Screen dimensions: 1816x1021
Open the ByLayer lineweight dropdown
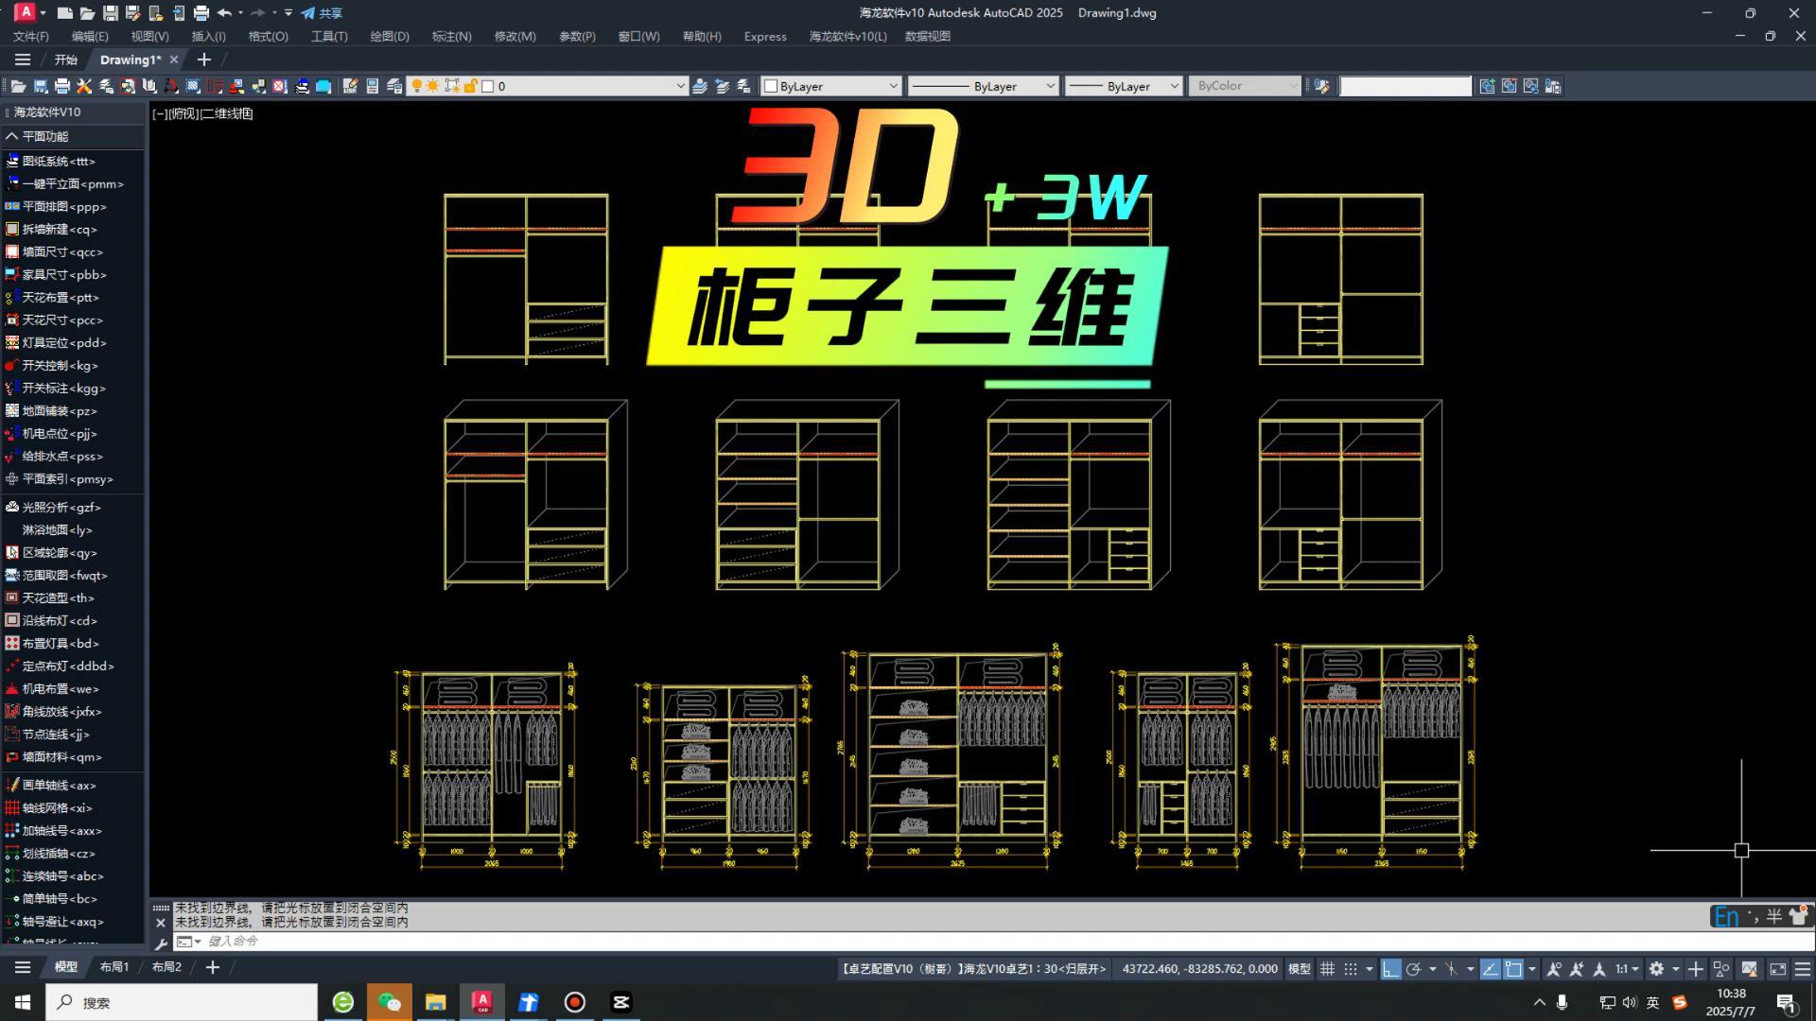pos(1124,86)
